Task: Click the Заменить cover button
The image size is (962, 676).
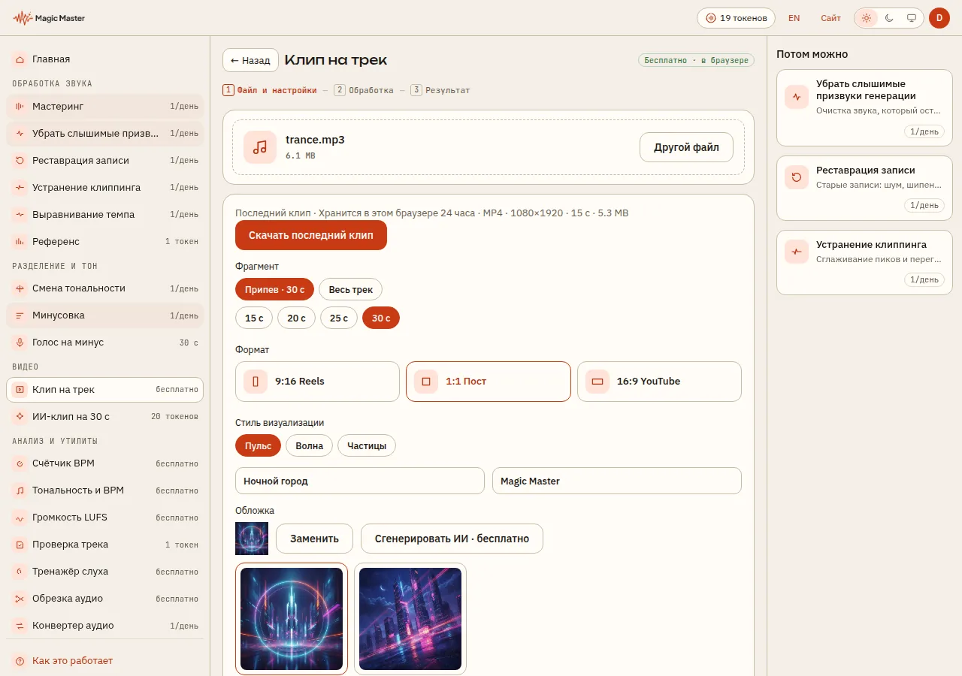Action: (x=314, y=539)
